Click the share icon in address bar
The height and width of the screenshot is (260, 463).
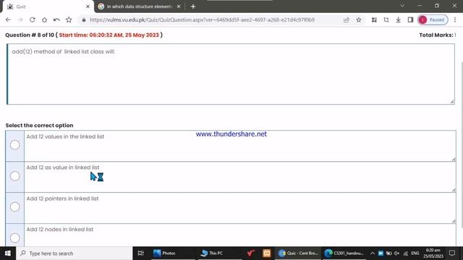[347, 19]
